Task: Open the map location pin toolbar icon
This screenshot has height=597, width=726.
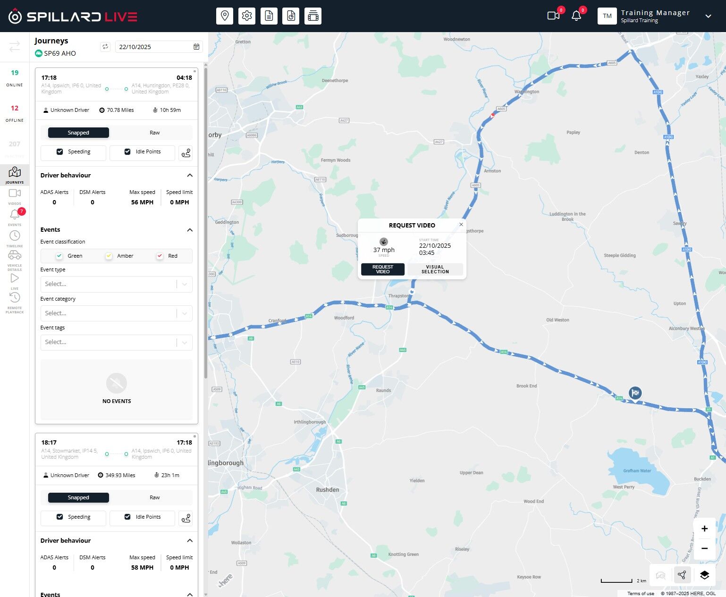Action: pyautogui.click(x=225, y=16)
